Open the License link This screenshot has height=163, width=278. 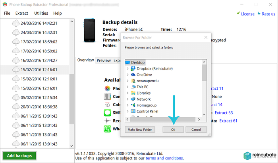coord(248,14)
